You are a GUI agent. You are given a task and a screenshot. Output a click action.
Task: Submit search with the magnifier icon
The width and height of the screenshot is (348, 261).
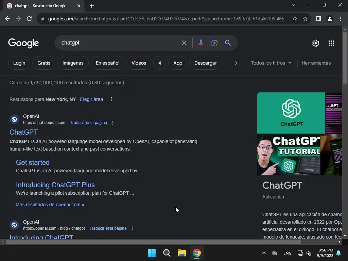(x=228, y=43)
